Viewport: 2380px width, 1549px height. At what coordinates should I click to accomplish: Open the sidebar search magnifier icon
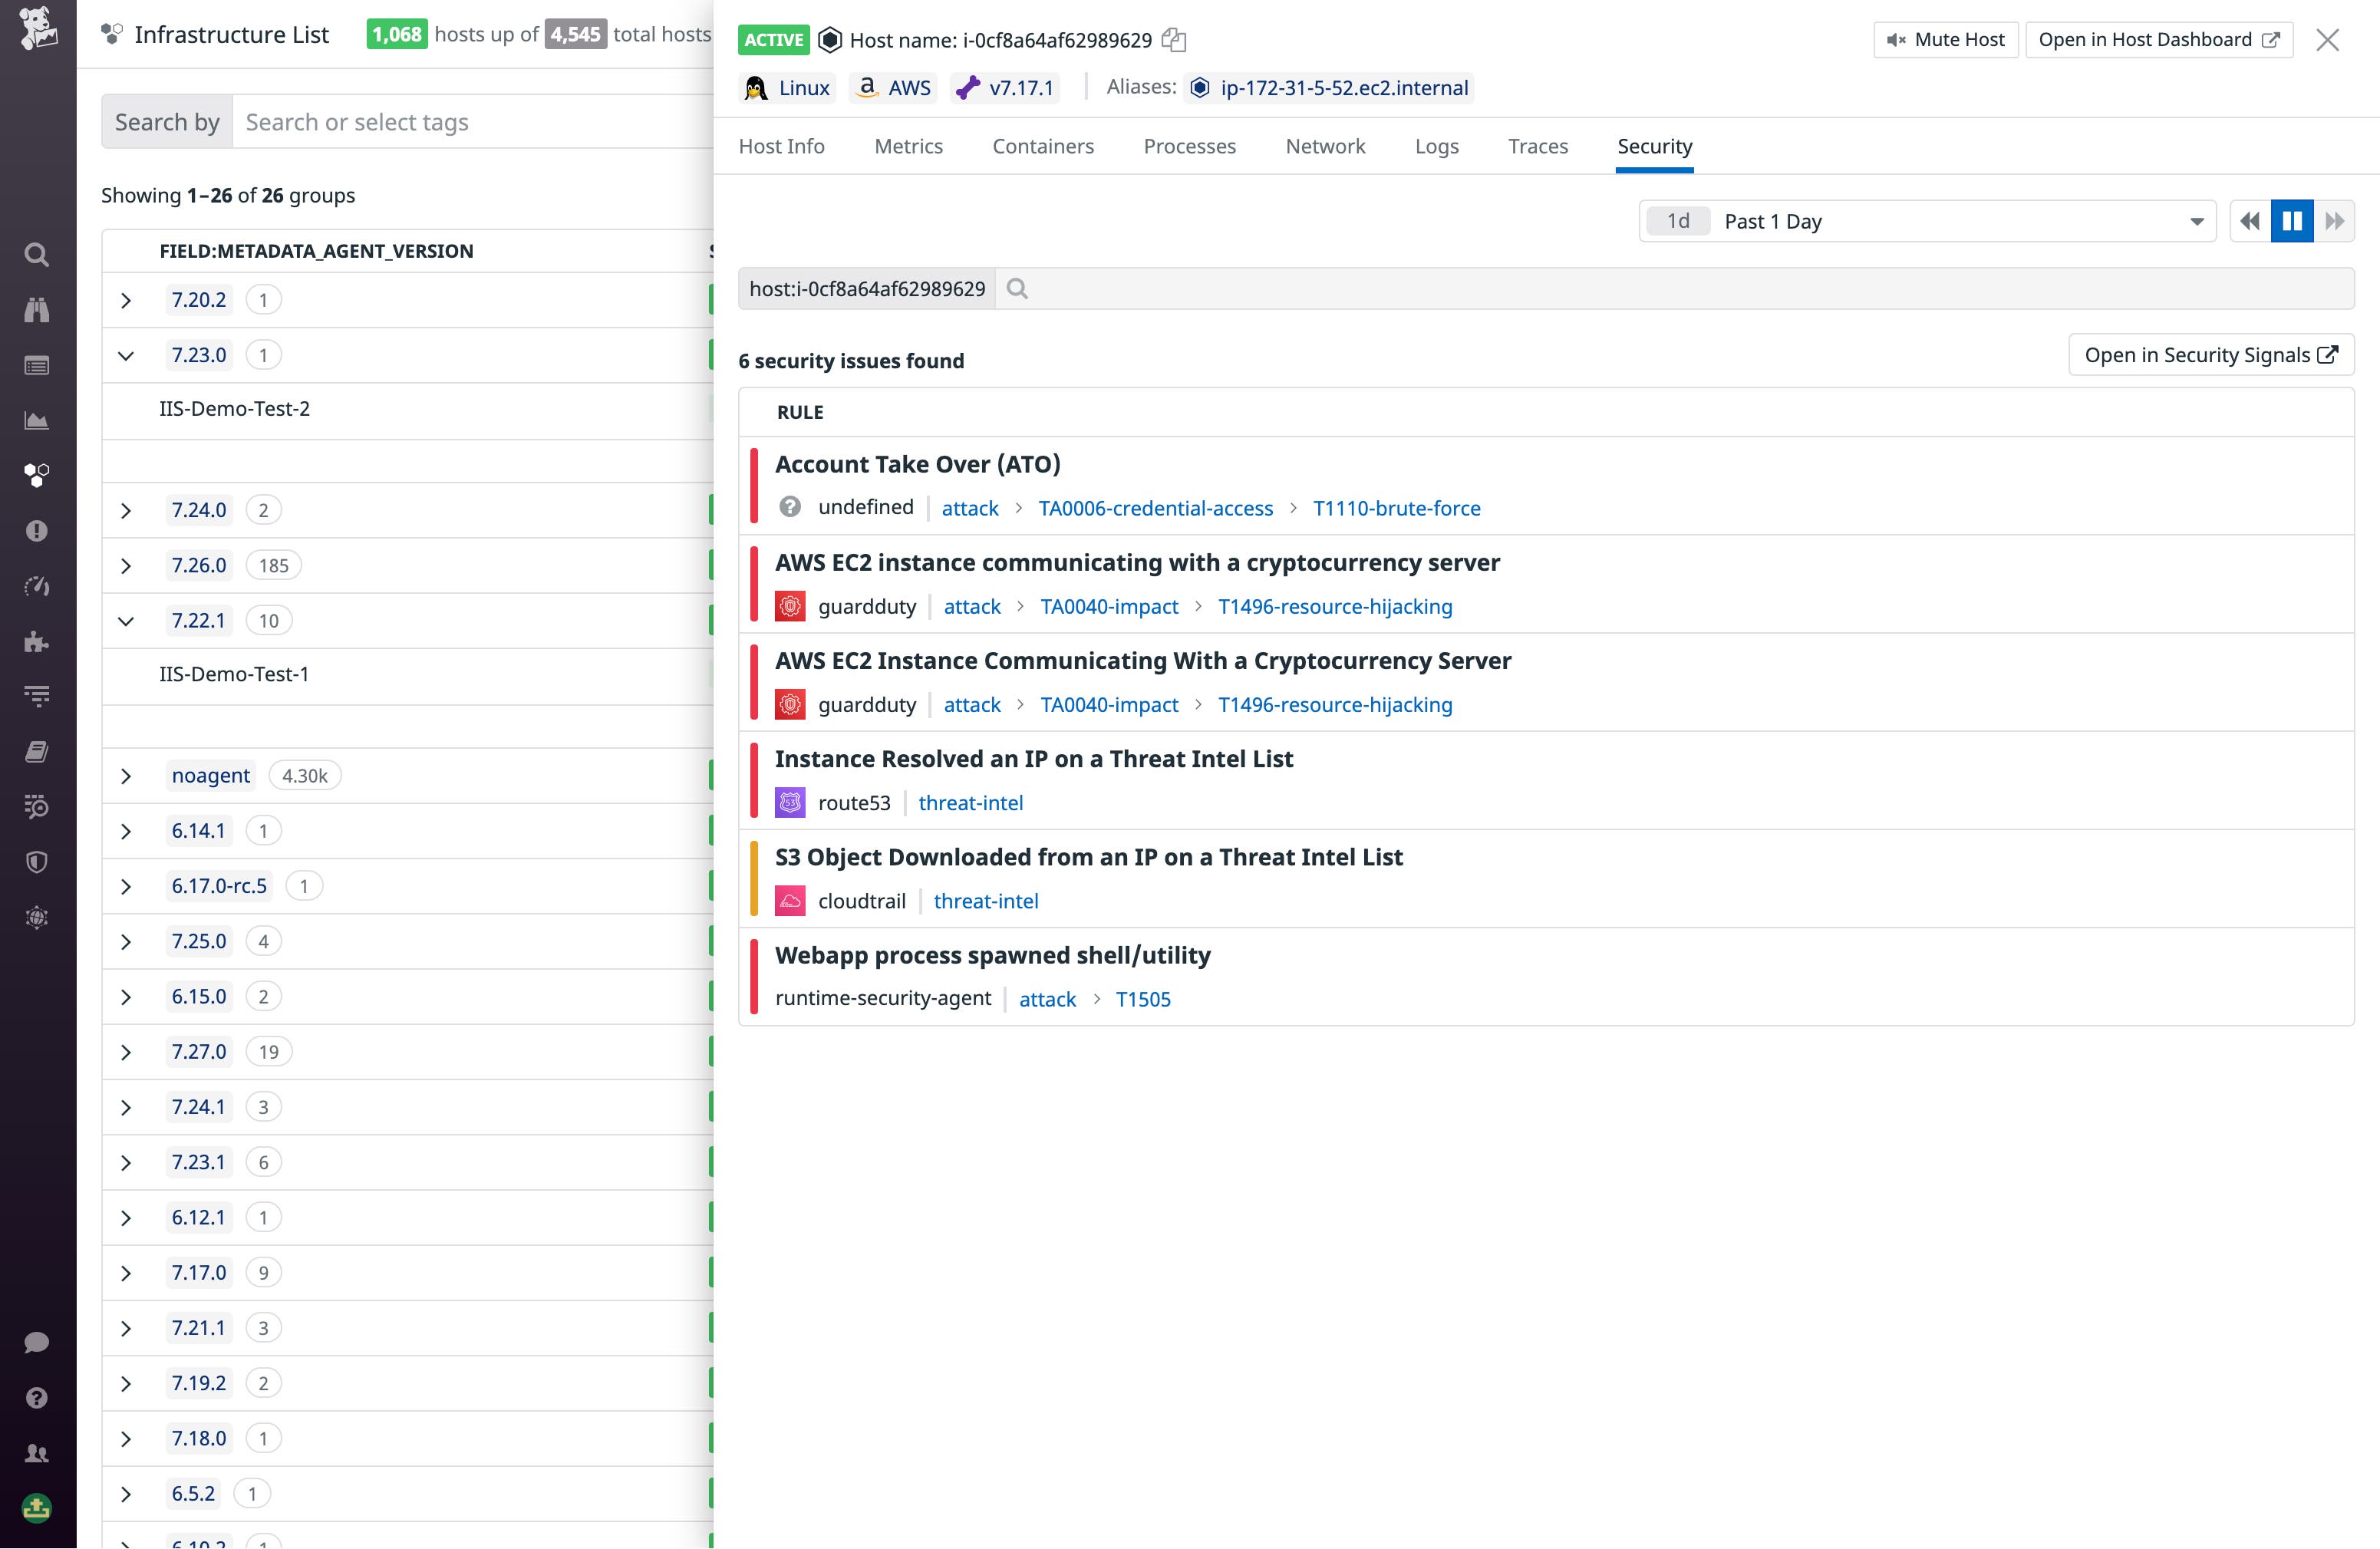[x=37, y=255]
